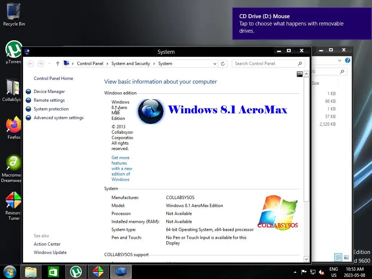Select Control Panel in the breadcrumb
Viewport: 372px width, 279px height.
click(x=90, y=64)
